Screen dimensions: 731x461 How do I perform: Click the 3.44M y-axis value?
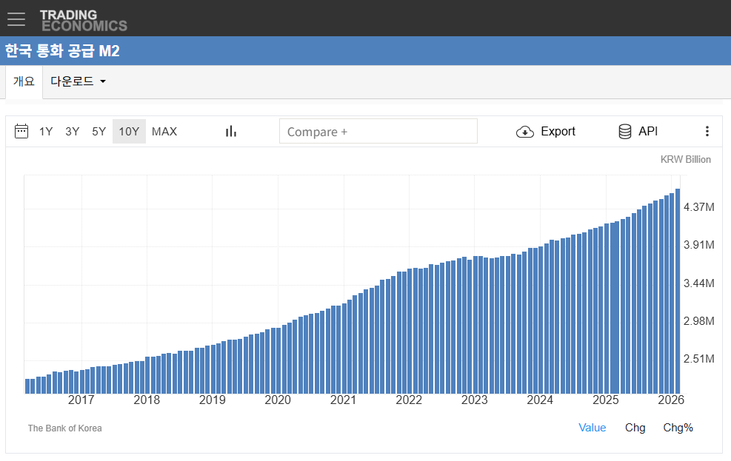click(x=699, y=283)
